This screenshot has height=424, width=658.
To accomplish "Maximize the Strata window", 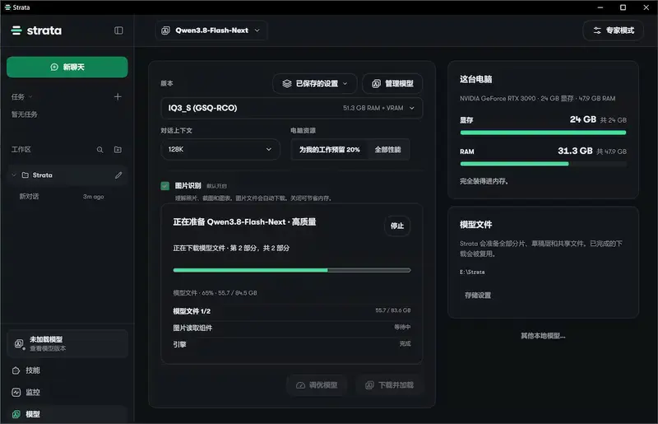I will pyautogui.click(x=623, y=7).
